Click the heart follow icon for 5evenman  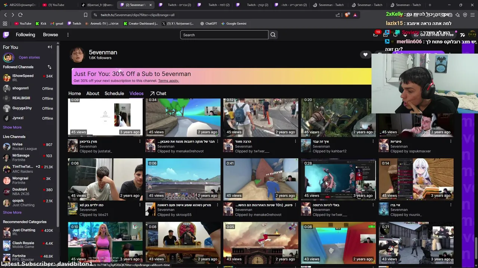[x=365, y=55]
